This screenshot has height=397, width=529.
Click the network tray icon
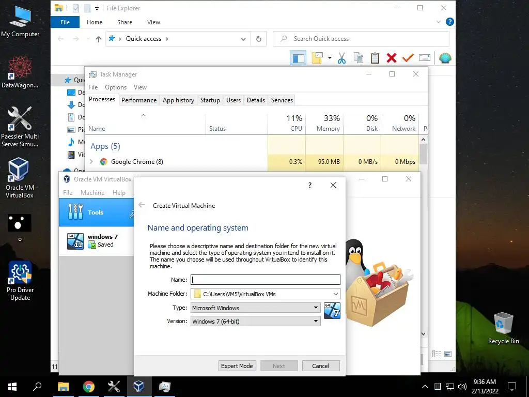click(x=449, y=387)
